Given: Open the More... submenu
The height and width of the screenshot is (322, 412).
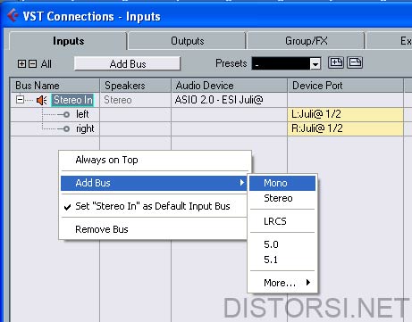Looking at the screenshot, I should click(x=282, y=283).
